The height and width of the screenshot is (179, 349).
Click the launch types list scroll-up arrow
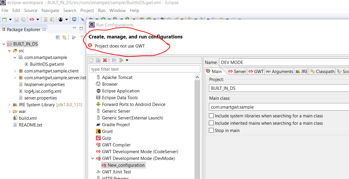click(x=197, y=77)
